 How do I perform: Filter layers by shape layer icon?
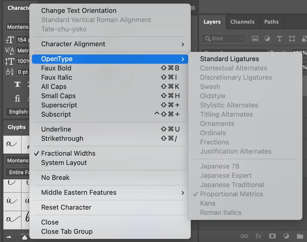[292, 39]
